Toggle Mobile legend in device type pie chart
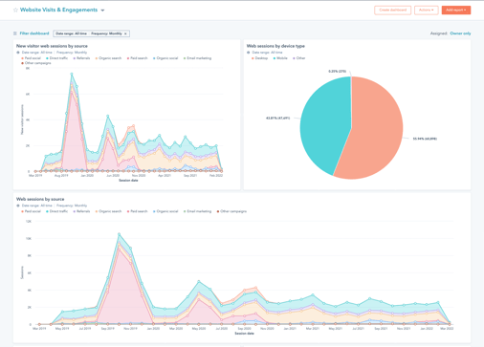This screenshot has width=484, height=347. [280, 58]
